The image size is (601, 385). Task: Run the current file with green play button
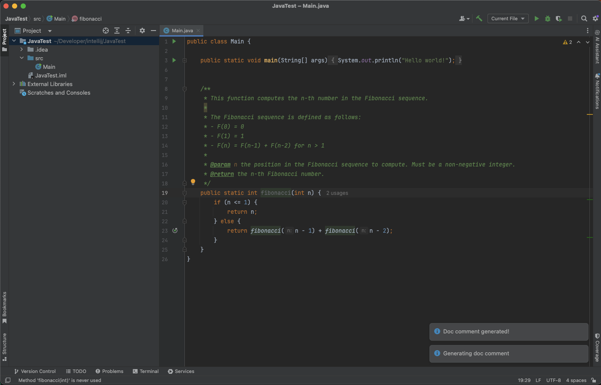537,18
